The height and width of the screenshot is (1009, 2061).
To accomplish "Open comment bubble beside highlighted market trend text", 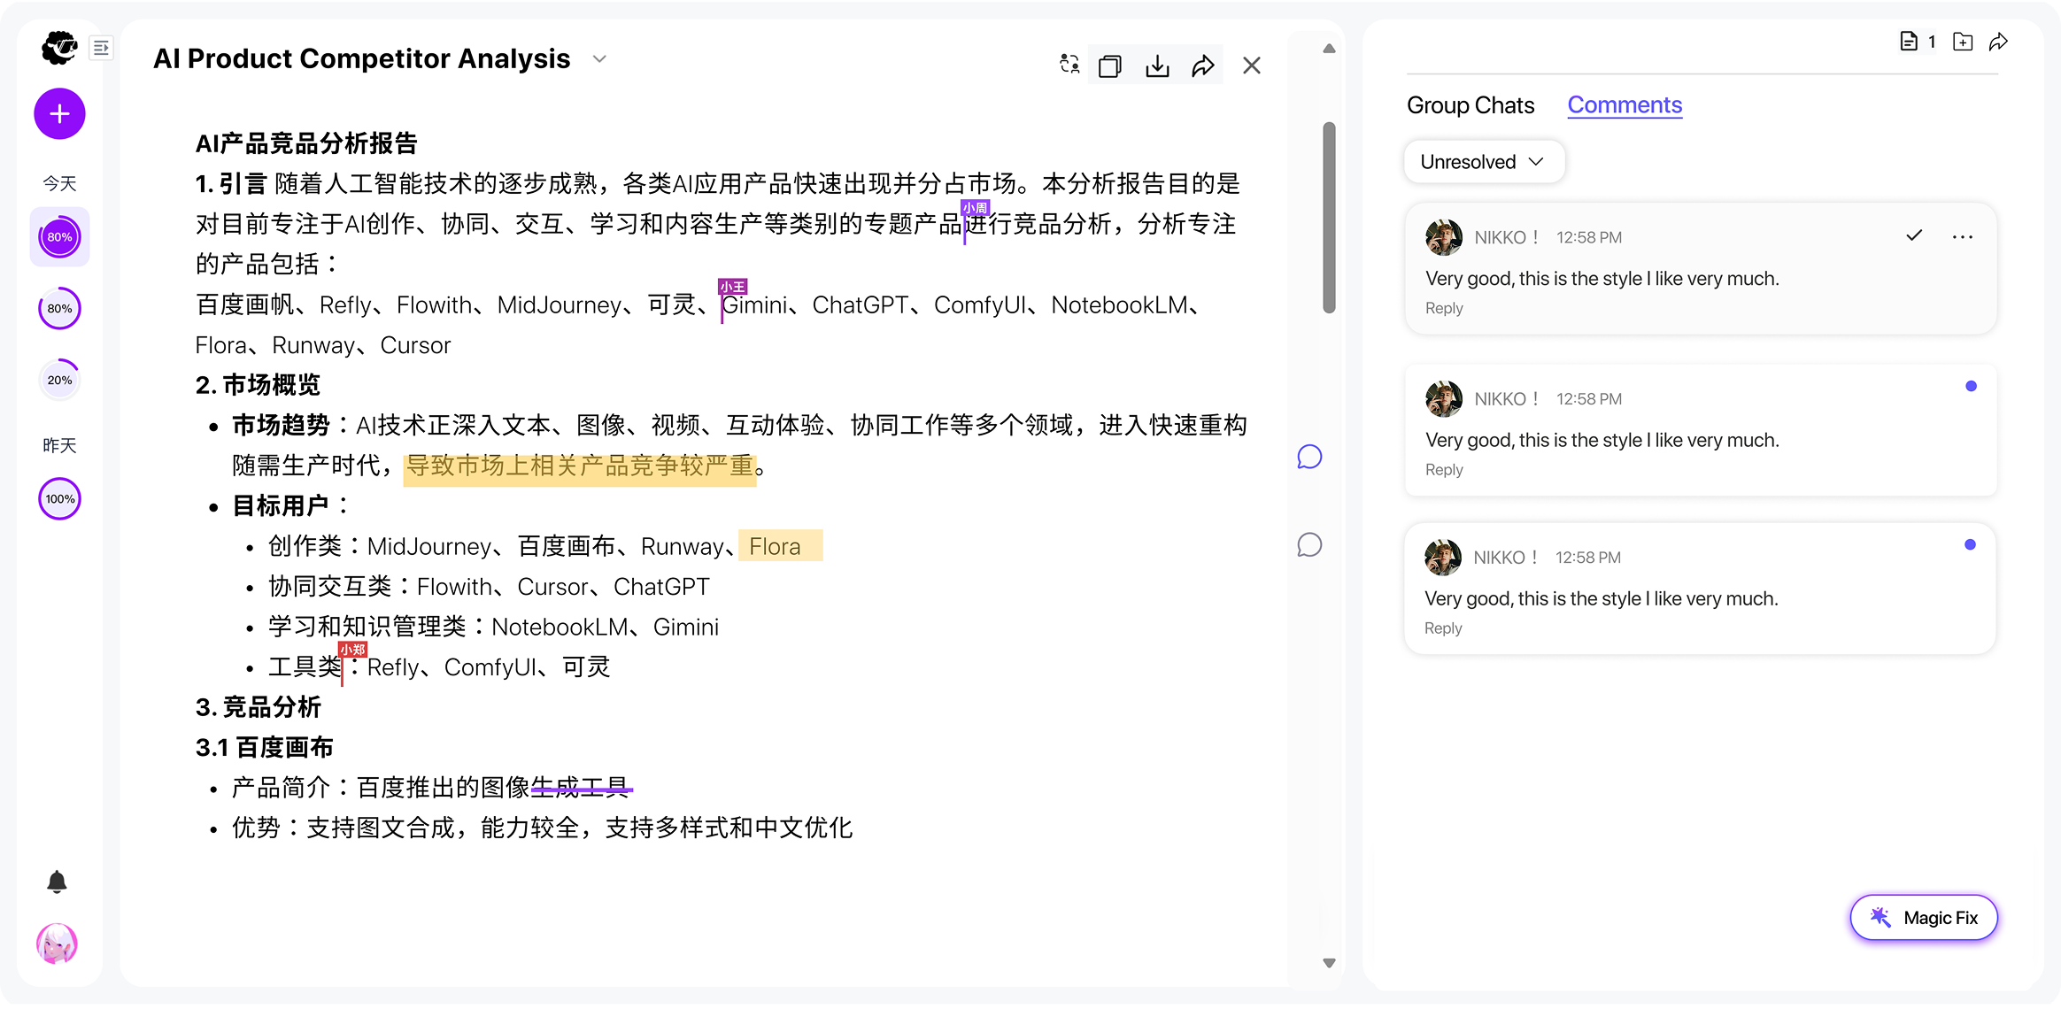I will [x=1309, y=457].
